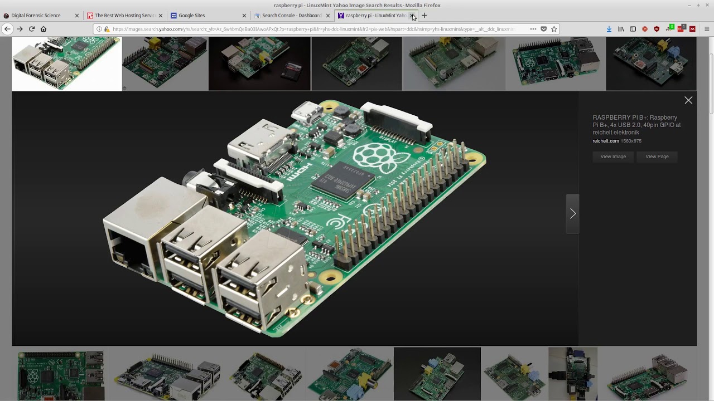Show site information via the info icon
The height and width of the screenshot is (401, 714).
(x=99, y=29)
